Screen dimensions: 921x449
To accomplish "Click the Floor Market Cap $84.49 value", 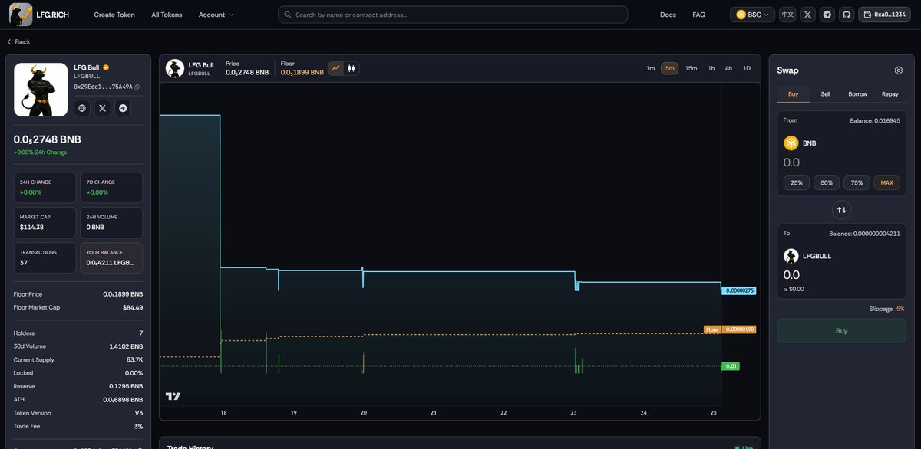I will pyautogui.click(x=132, y=307).
